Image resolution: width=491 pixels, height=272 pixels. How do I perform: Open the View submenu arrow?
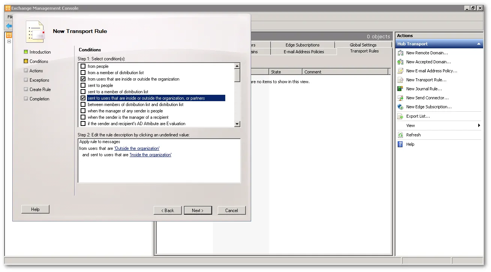[480, 126]
